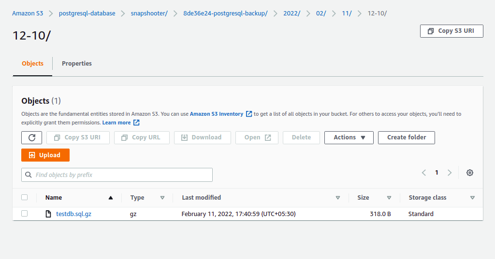Switch to the Properties tab

77,64
